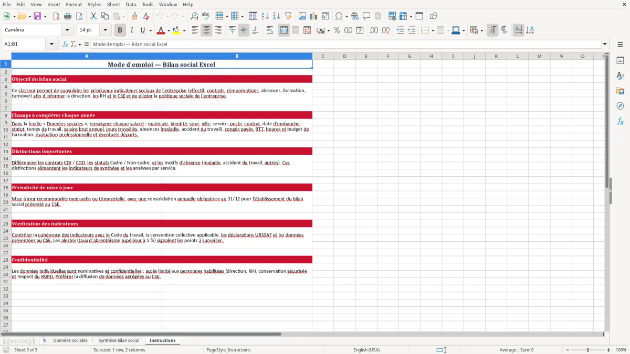This screenshot has width=630, height=354.
Task: Expand Background Color dropdown arrow
Action: point(183,30)
